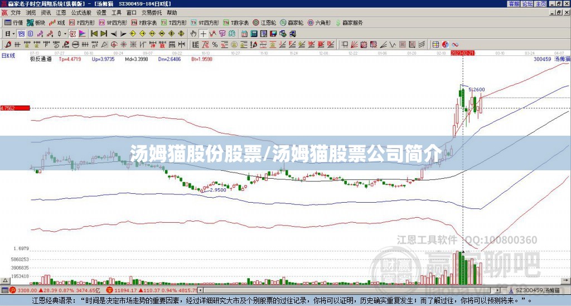Open the P四方形 tool
This screenshot has width=571, height=306.
pyautogui.click(x=82, y=22)
